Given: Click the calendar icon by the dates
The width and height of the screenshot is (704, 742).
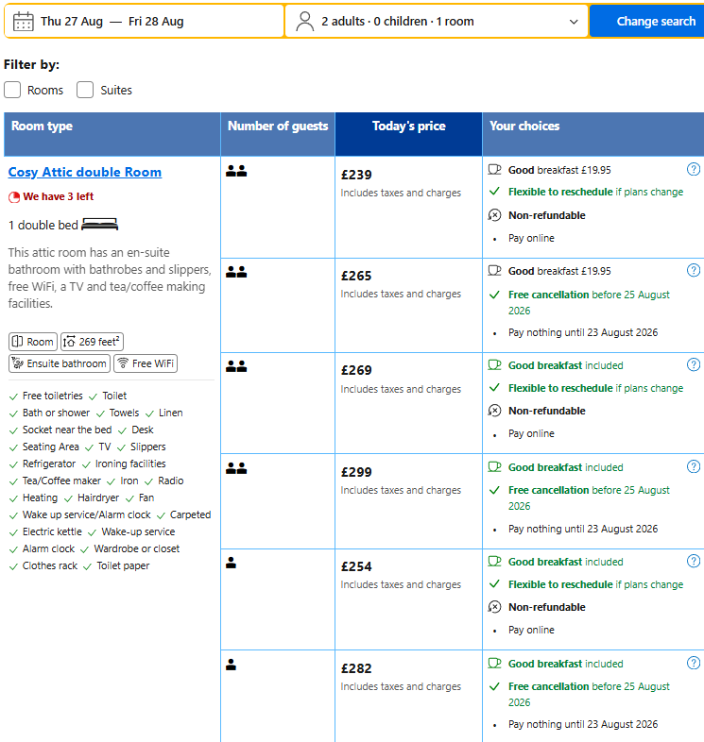Looking at the screenshot, I should pos(23,22).
